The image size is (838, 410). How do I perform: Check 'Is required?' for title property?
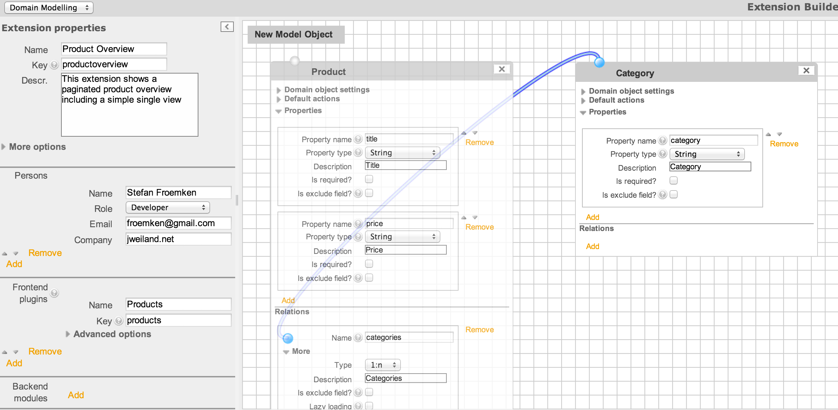(x=369, y=179)
